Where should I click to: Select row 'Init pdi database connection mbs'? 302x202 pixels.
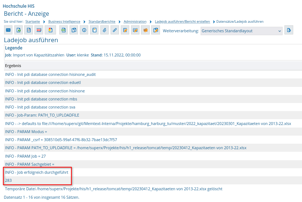point(153,99)
